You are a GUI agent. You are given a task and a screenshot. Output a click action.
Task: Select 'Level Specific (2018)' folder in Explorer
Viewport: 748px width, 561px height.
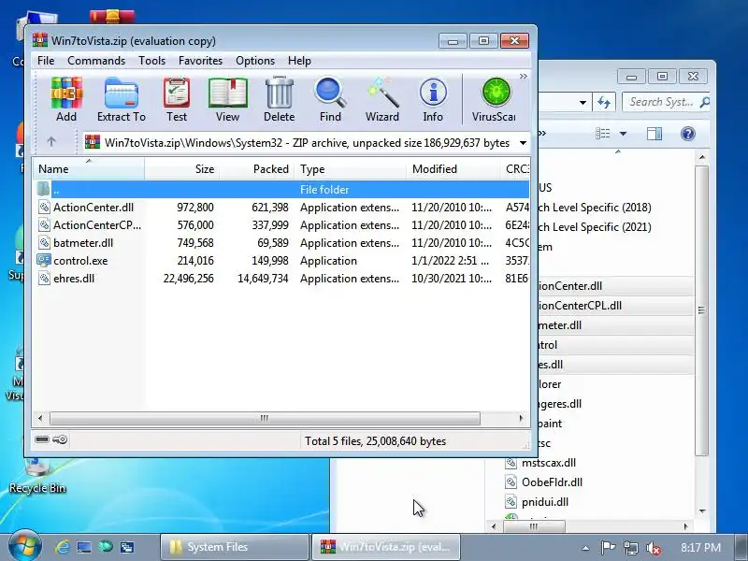594,208
